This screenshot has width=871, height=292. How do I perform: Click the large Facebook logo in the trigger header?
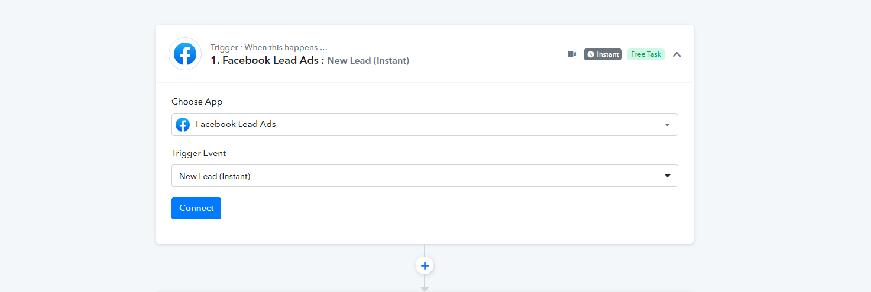[185, 54]
